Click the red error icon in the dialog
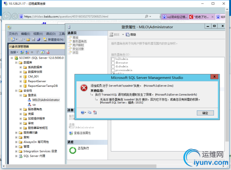 point(84,88)
